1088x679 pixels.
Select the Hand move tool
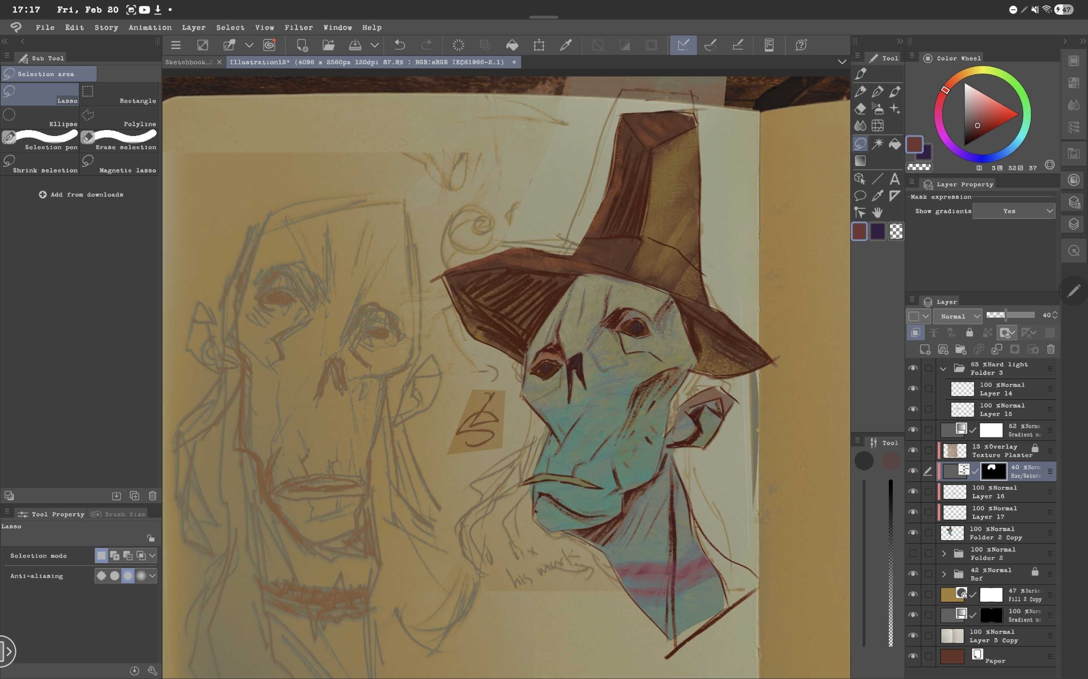tap(877, 212)
